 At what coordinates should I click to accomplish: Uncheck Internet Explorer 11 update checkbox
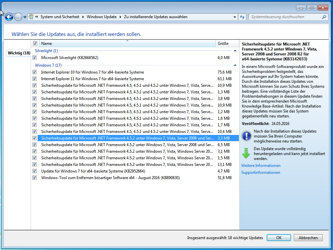35,79
